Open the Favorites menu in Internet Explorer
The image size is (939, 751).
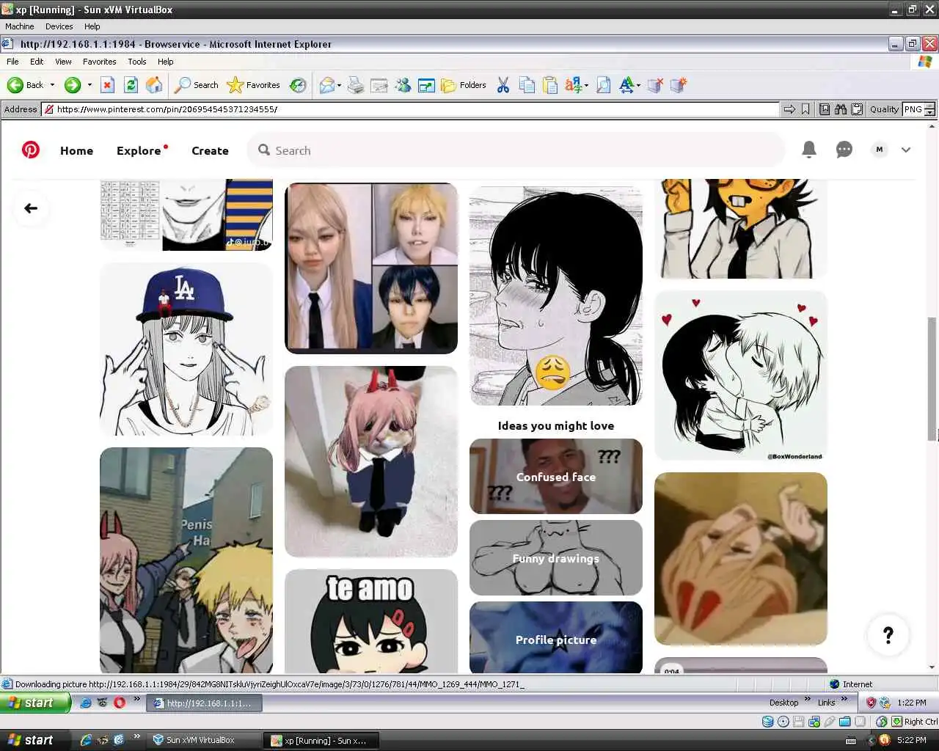tap(99, 62)
